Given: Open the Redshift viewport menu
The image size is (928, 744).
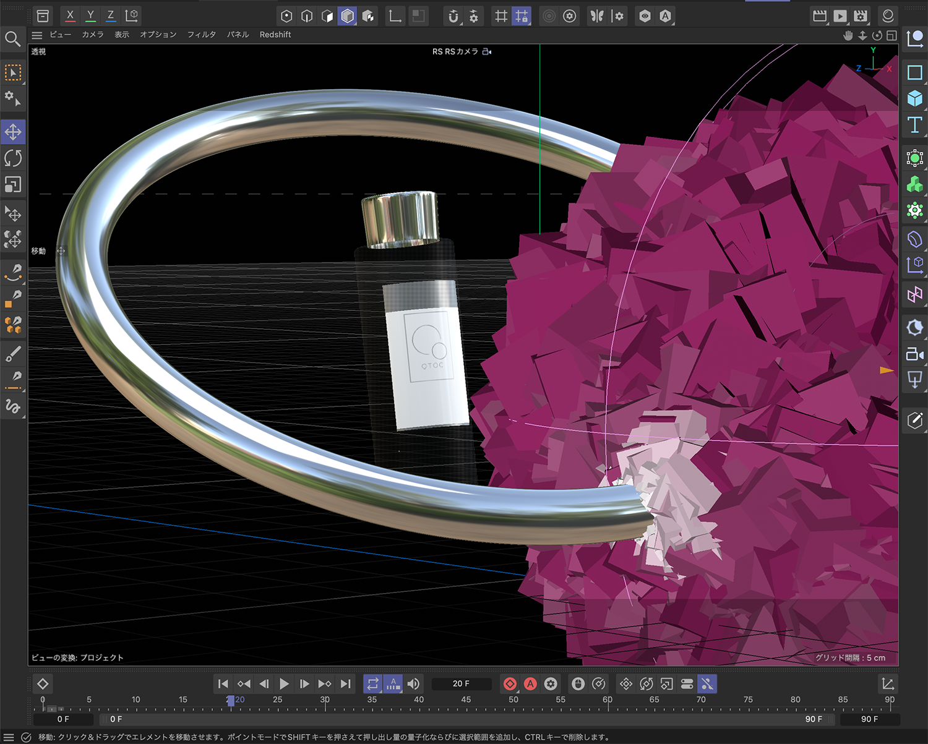Looking at the screenshot, I should [275, 35].
